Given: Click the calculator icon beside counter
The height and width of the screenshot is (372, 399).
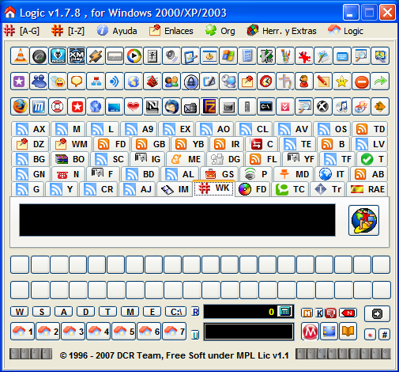Looking at the screenshot, I should [x=285, y=311].
